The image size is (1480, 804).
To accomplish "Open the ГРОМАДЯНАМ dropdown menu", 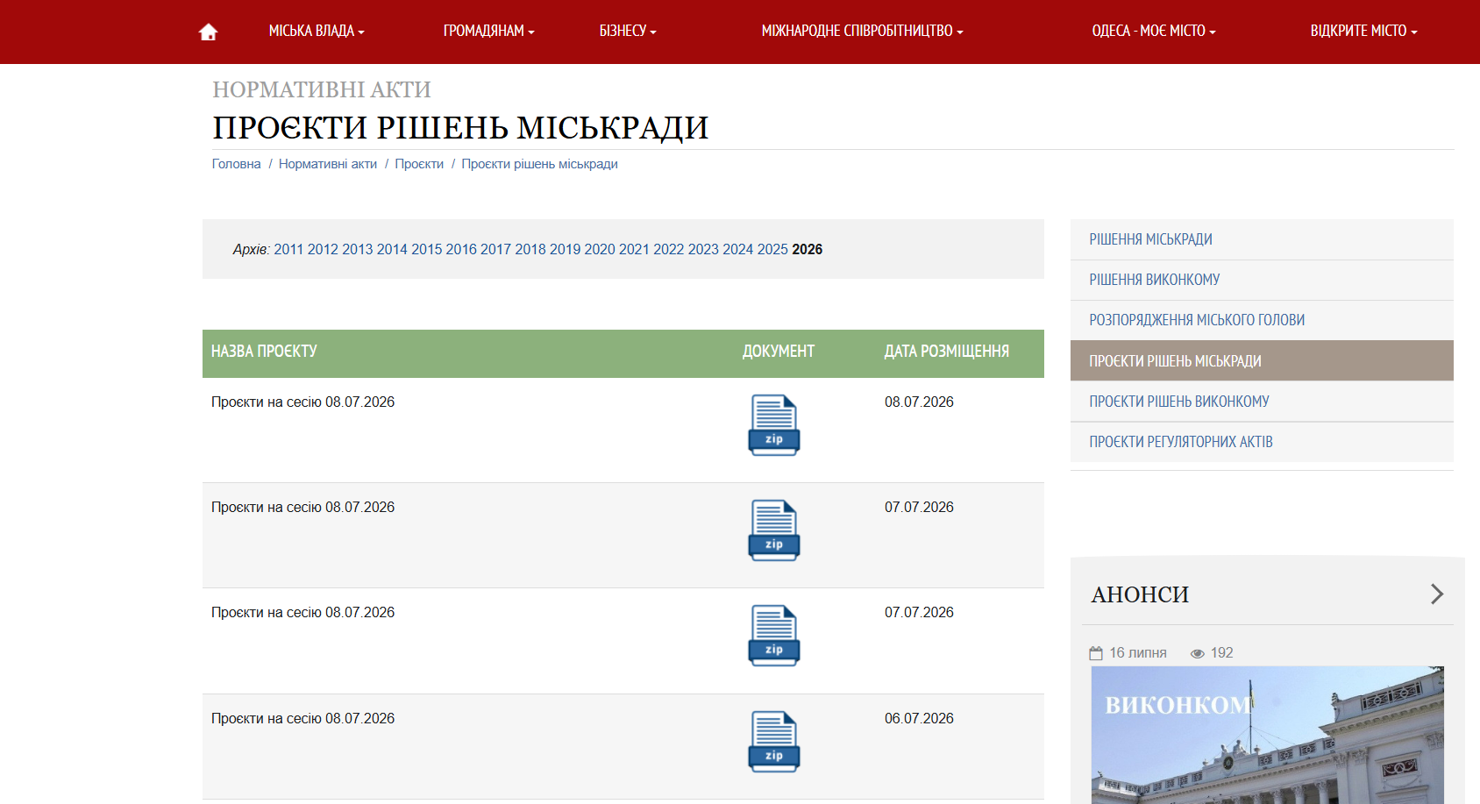I will tap(488, 31).
